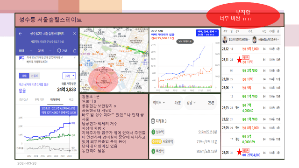Click the 전세 8억 9,000 row
The width and height of the screenshot is (299, 168).
pos(251,128)
